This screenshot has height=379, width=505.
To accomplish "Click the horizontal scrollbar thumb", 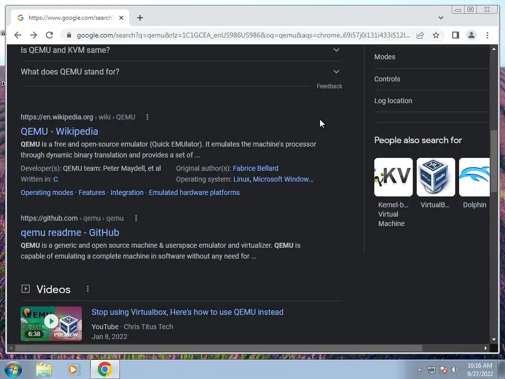I will coord(218,348).
